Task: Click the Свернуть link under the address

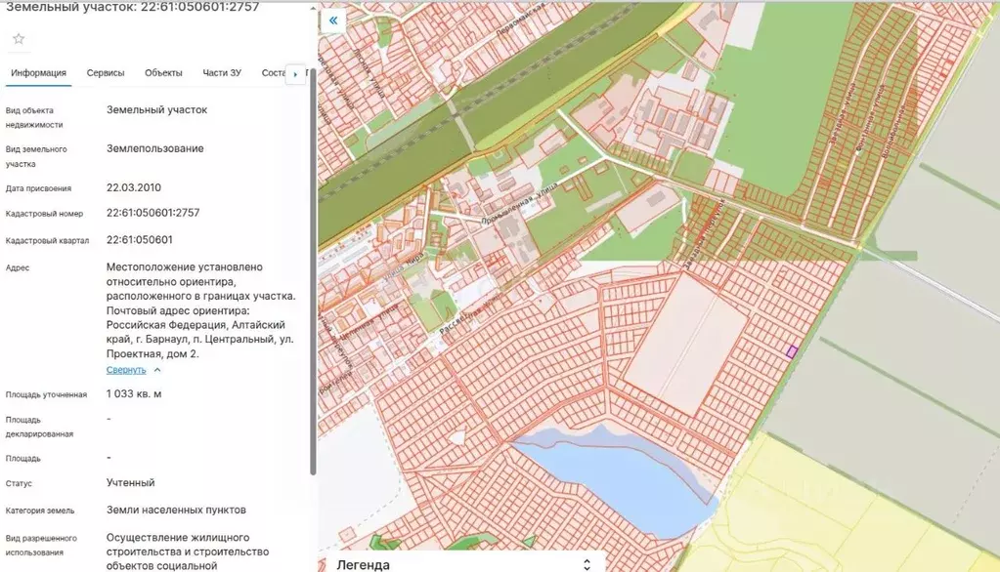Action: coord(126,370)
